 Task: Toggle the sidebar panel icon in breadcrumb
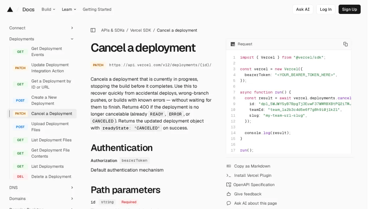tap(93, 30)
